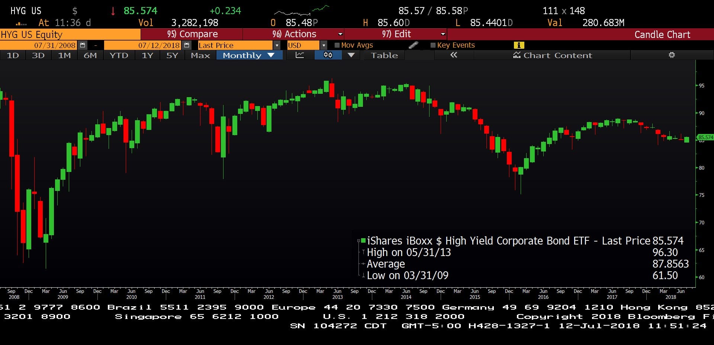Click the intraday sparkline mini chart
The width and height of the screenshot is (714, 345).
pyautogui.click(x=302, y=11)
